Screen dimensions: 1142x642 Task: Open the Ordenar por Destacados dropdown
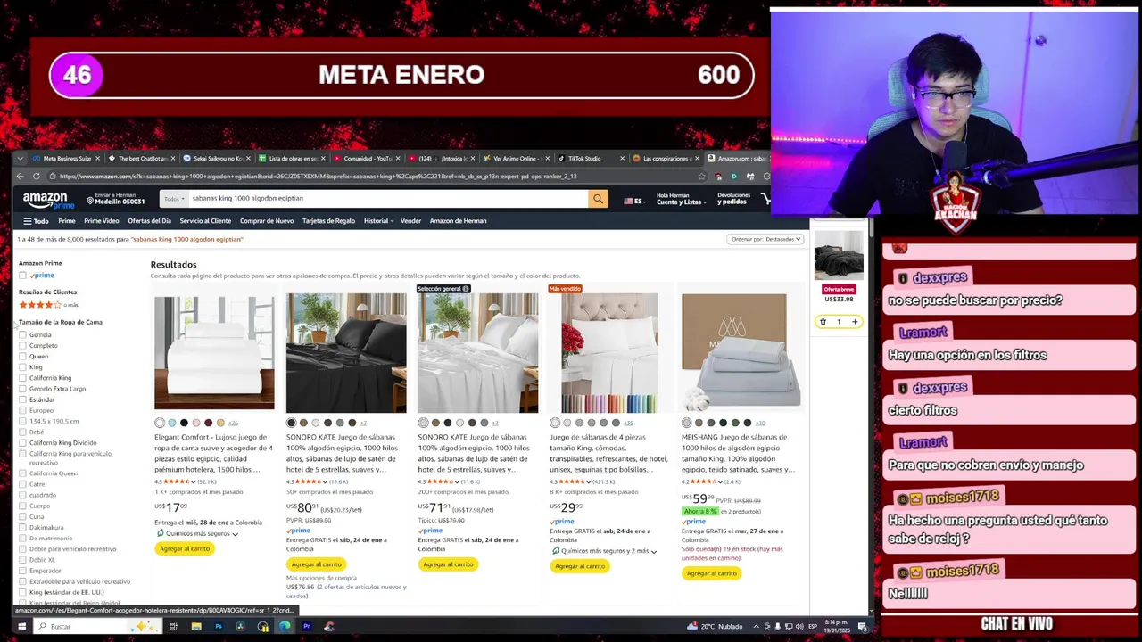[766, 239]
